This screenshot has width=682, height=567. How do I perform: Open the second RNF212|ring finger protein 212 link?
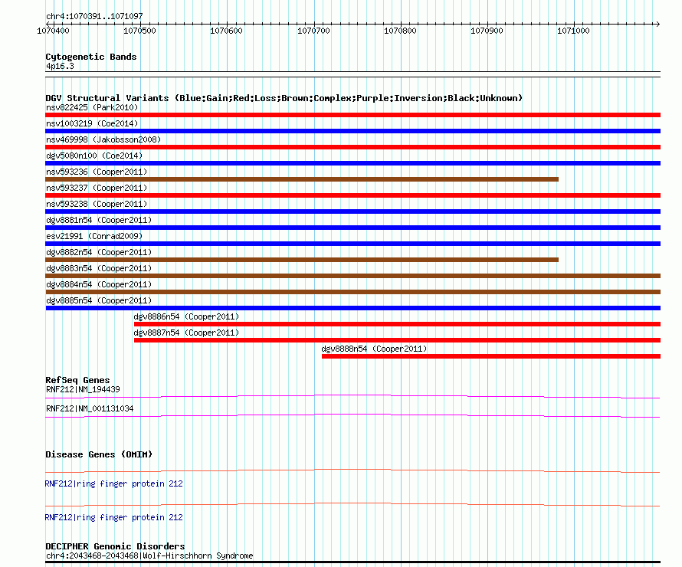[x=113, y=517]
